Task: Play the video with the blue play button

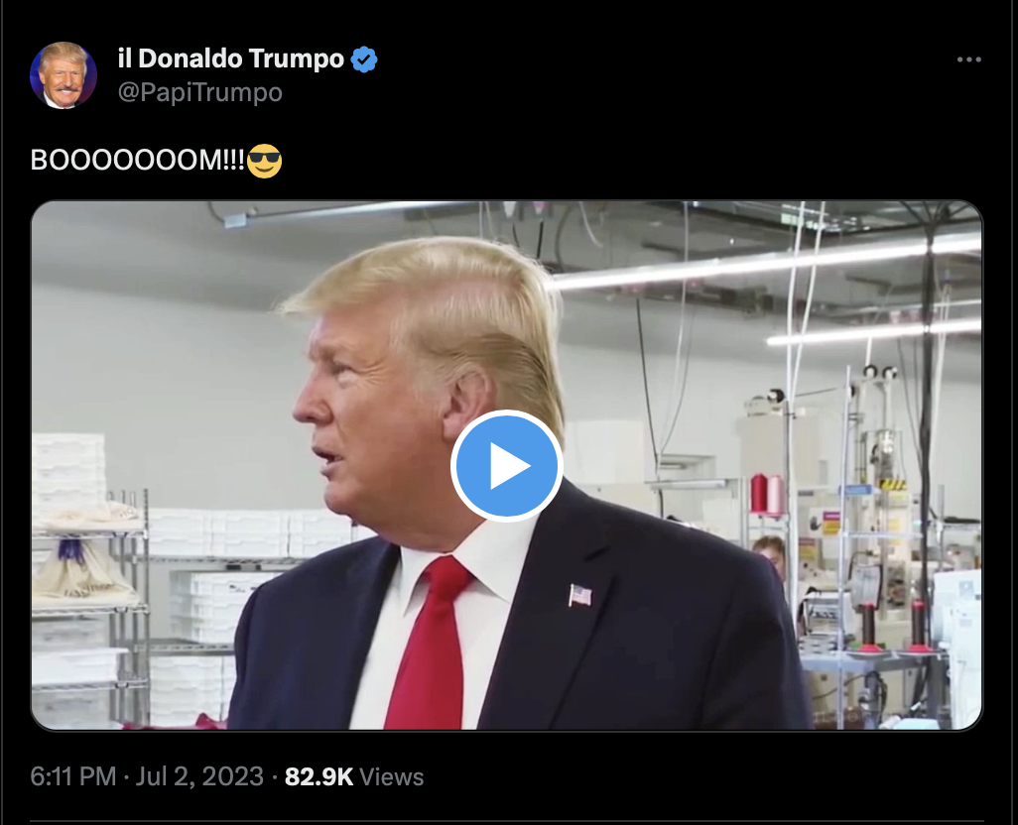Action: 506,466
